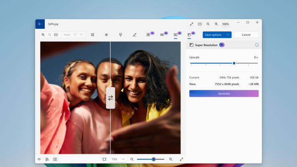Click the actual size 1:1 icon in title bar

click(x=200, y=24)
